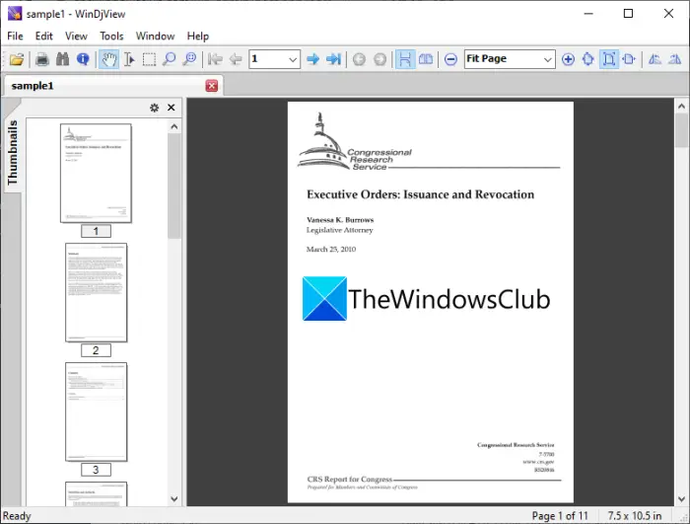
Task: Select page 2 thumbnail
Action: point(96,293)
